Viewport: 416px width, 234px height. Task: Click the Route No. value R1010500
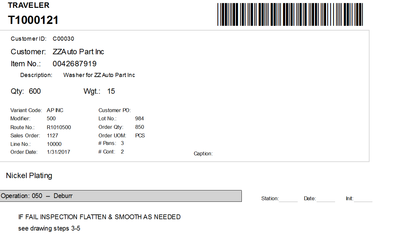(x=59, y=127)
